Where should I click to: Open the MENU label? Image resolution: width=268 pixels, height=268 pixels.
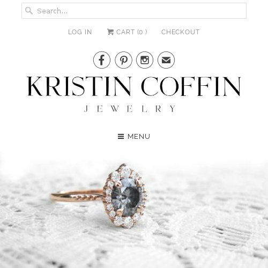click(139, 137)
